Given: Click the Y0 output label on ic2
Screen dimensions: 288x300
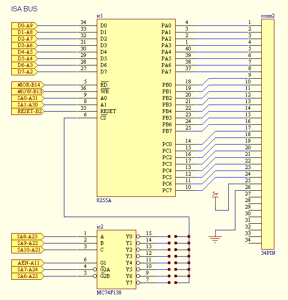Looking at the screenshot, I should point(129,237).
